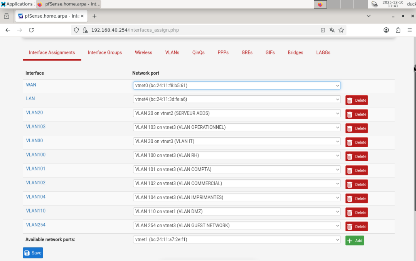Open the Firefox hamburger menu

pos(410,30)
